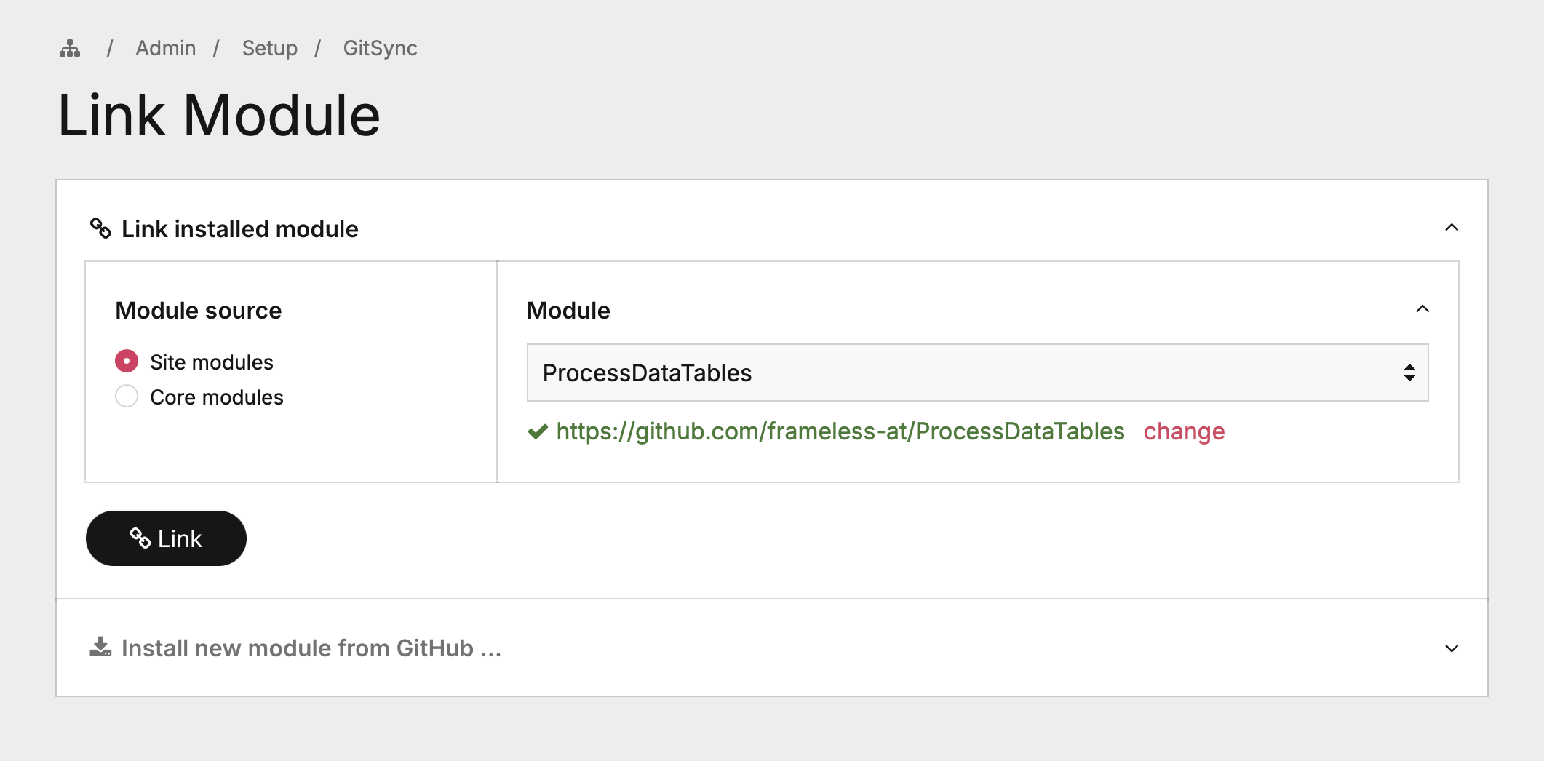The width and height of the screenshot is (1544, 761).
Task: Select the Site modules radio button
Action: coord(127,361)
